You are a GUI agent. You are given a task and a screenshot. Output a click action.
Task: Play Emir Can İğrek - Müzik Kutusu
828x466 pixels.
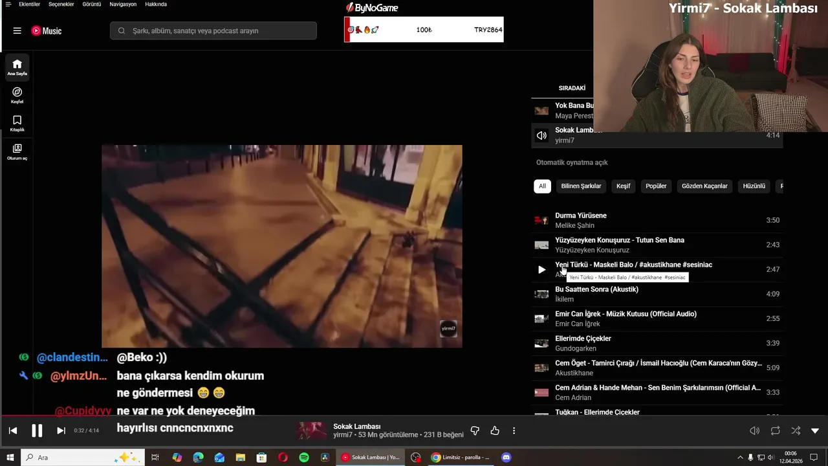click(x=657, y=318)
